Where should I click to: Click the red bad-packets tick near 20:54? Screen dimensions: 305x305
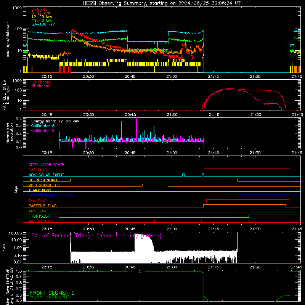(154, 221)
